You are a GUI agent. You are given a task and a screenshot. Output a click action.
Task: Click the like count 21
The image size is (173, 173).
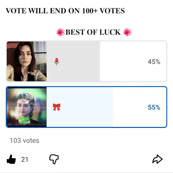25,159
